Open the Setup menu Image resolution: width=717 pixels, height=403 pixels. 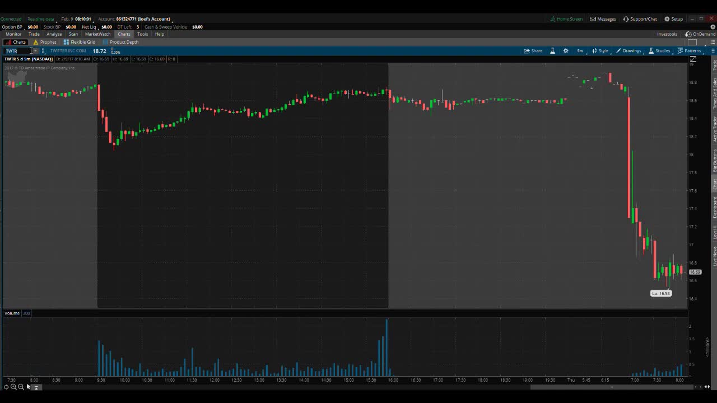[x=674, y=19]
